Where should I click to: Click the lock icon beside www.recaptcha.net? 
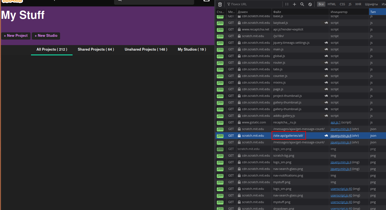click(239, 29)
